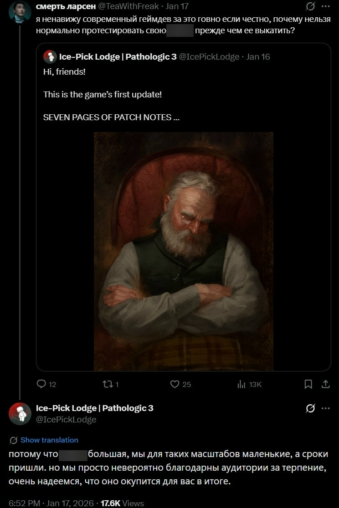Viewport: 339px width, 508px height.
Task: Share the tweet via share icon
Action: tap(325, 384)
